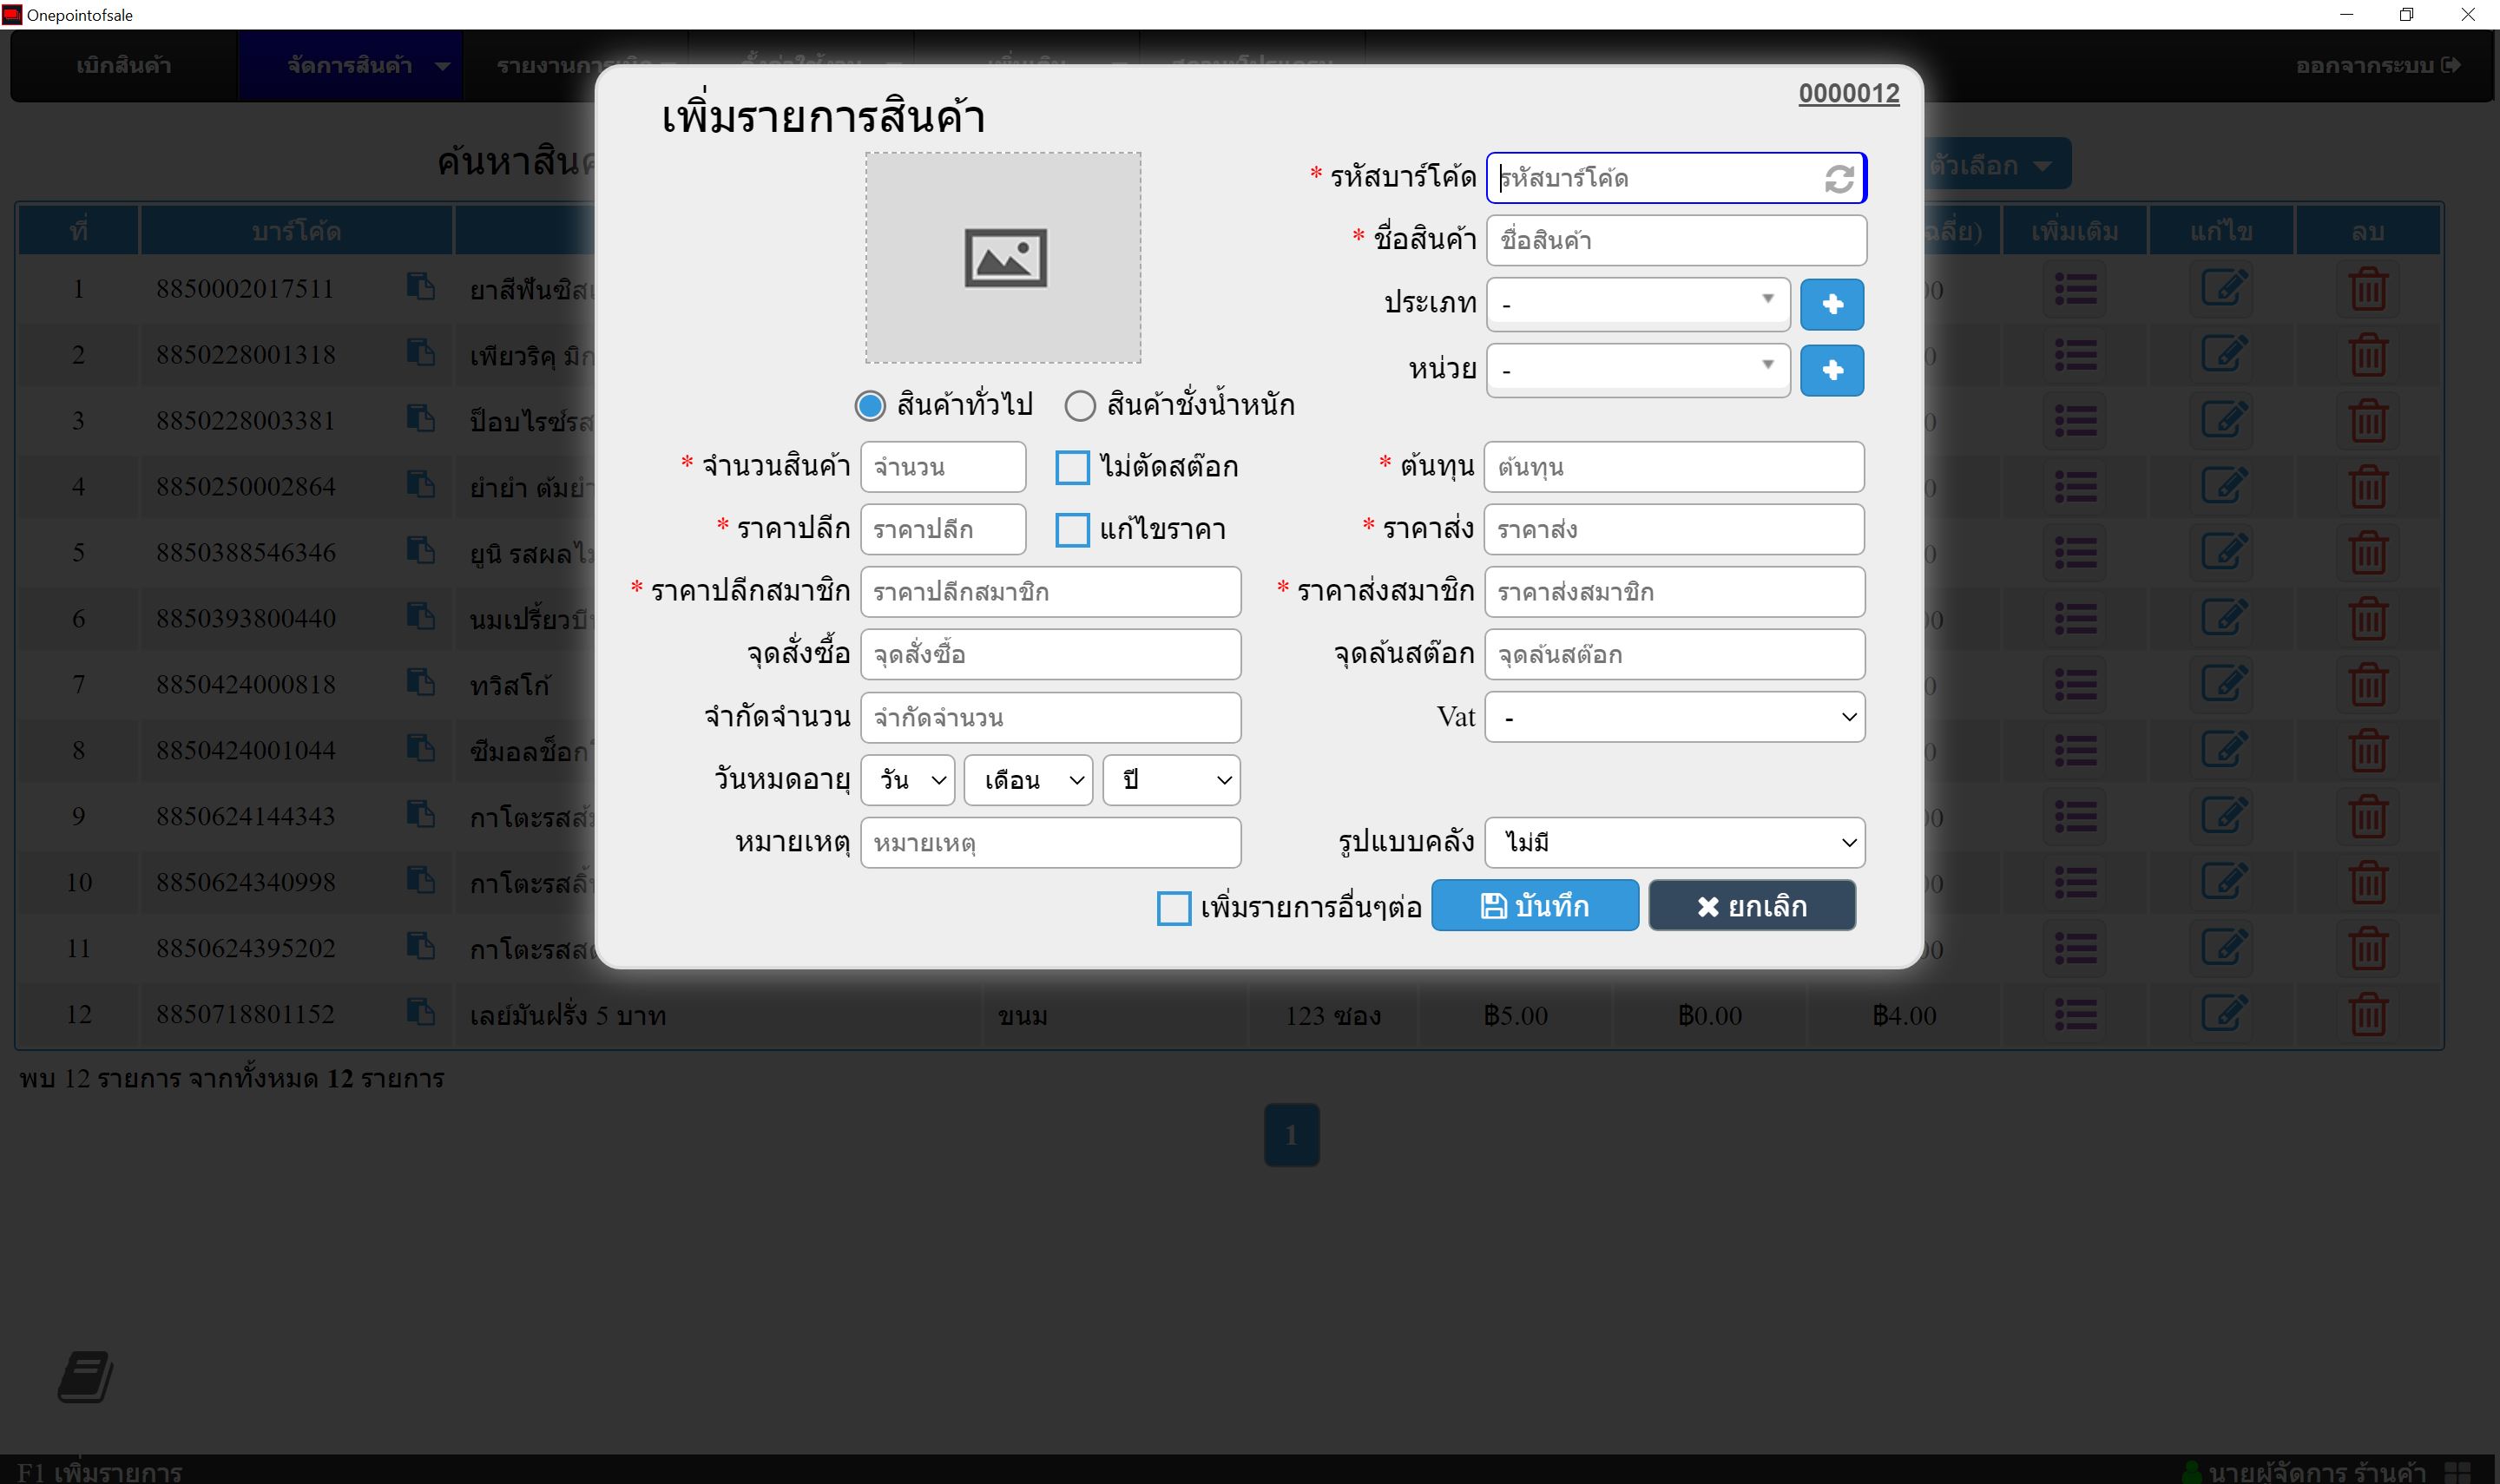Click into the จุดสั่งซื้อ reorder field
Screen dimensions: 2500x1484
tap(1051, 655)
